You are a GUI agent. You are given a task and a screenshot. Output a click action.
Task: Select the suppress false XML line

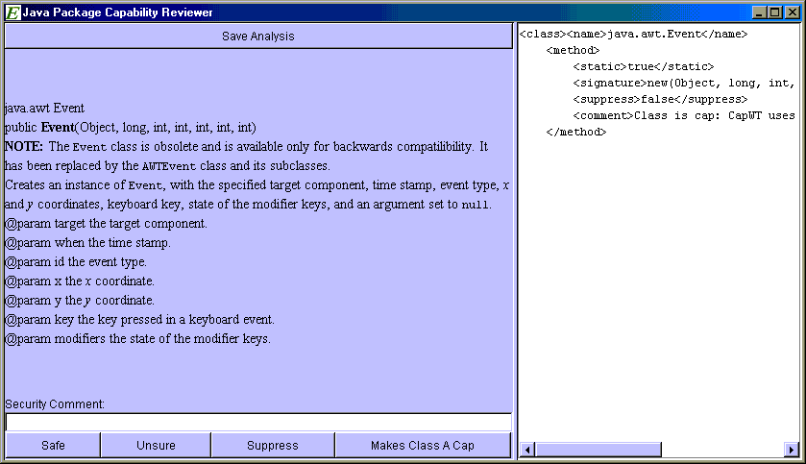pyautogui.click(x=659, y=99)
